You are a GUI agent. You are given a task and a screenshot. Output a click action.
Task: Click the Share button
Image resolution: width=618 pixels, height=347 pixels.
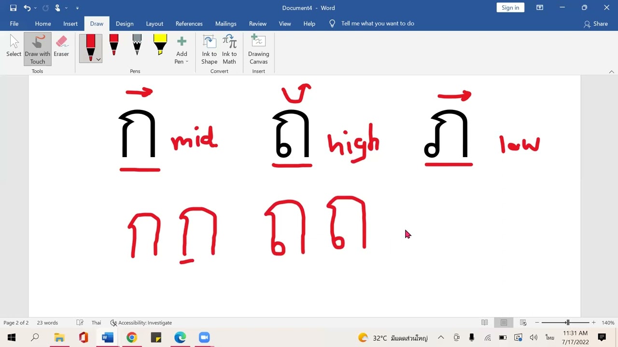(596, 24)
